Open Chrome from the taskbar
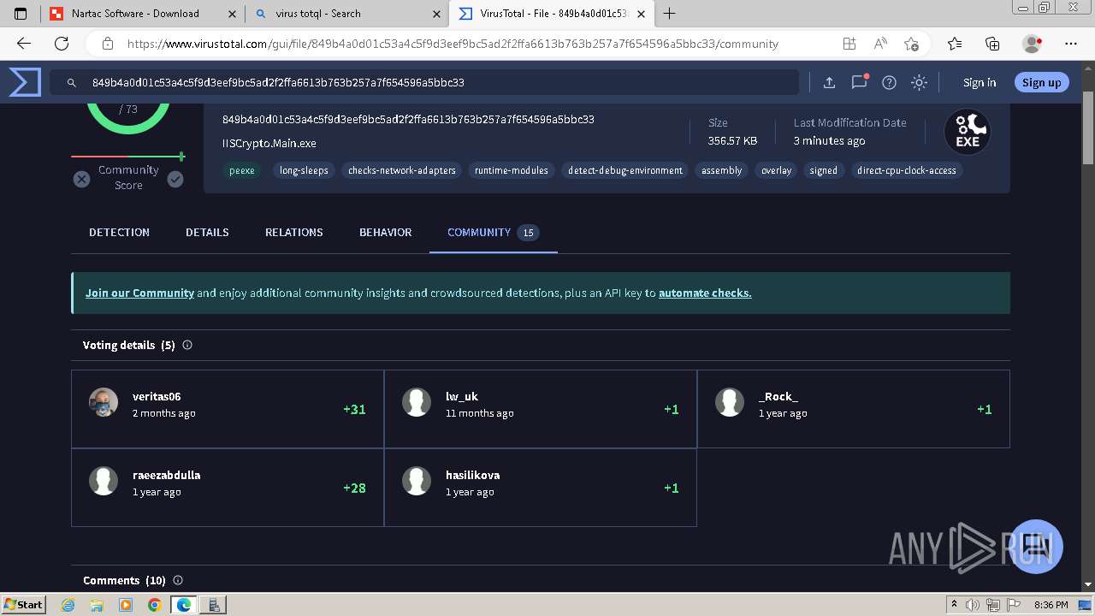 point(154,605)
